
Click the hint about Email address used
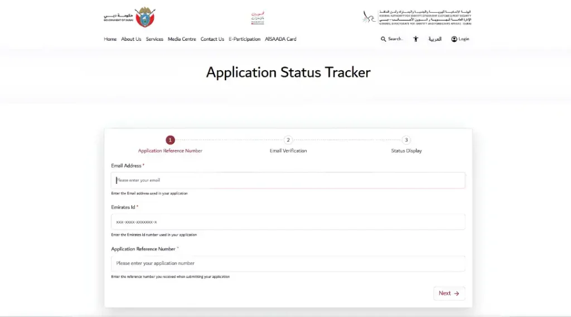[x=149, y=193]
